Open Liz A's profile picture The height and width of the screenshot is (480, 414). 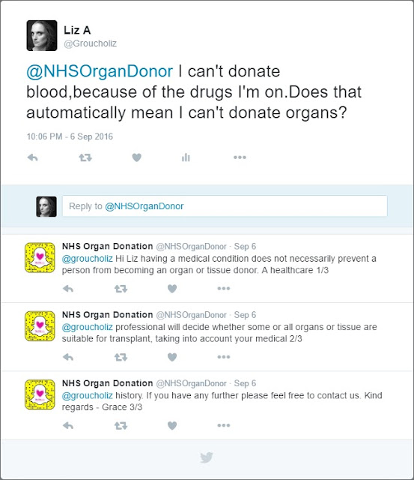point(42,35)
